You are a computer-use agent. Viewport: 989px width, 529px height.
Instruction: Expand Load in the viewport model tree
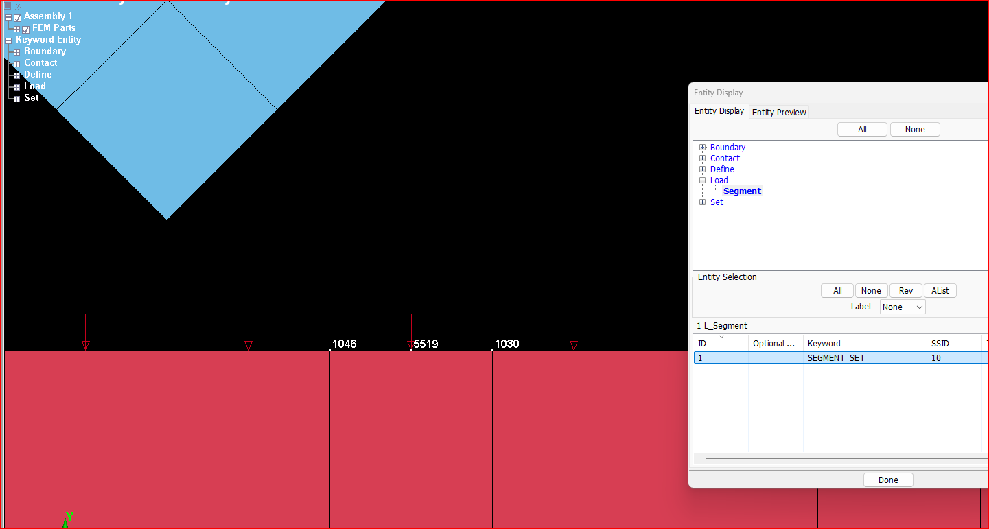point(16,87)
